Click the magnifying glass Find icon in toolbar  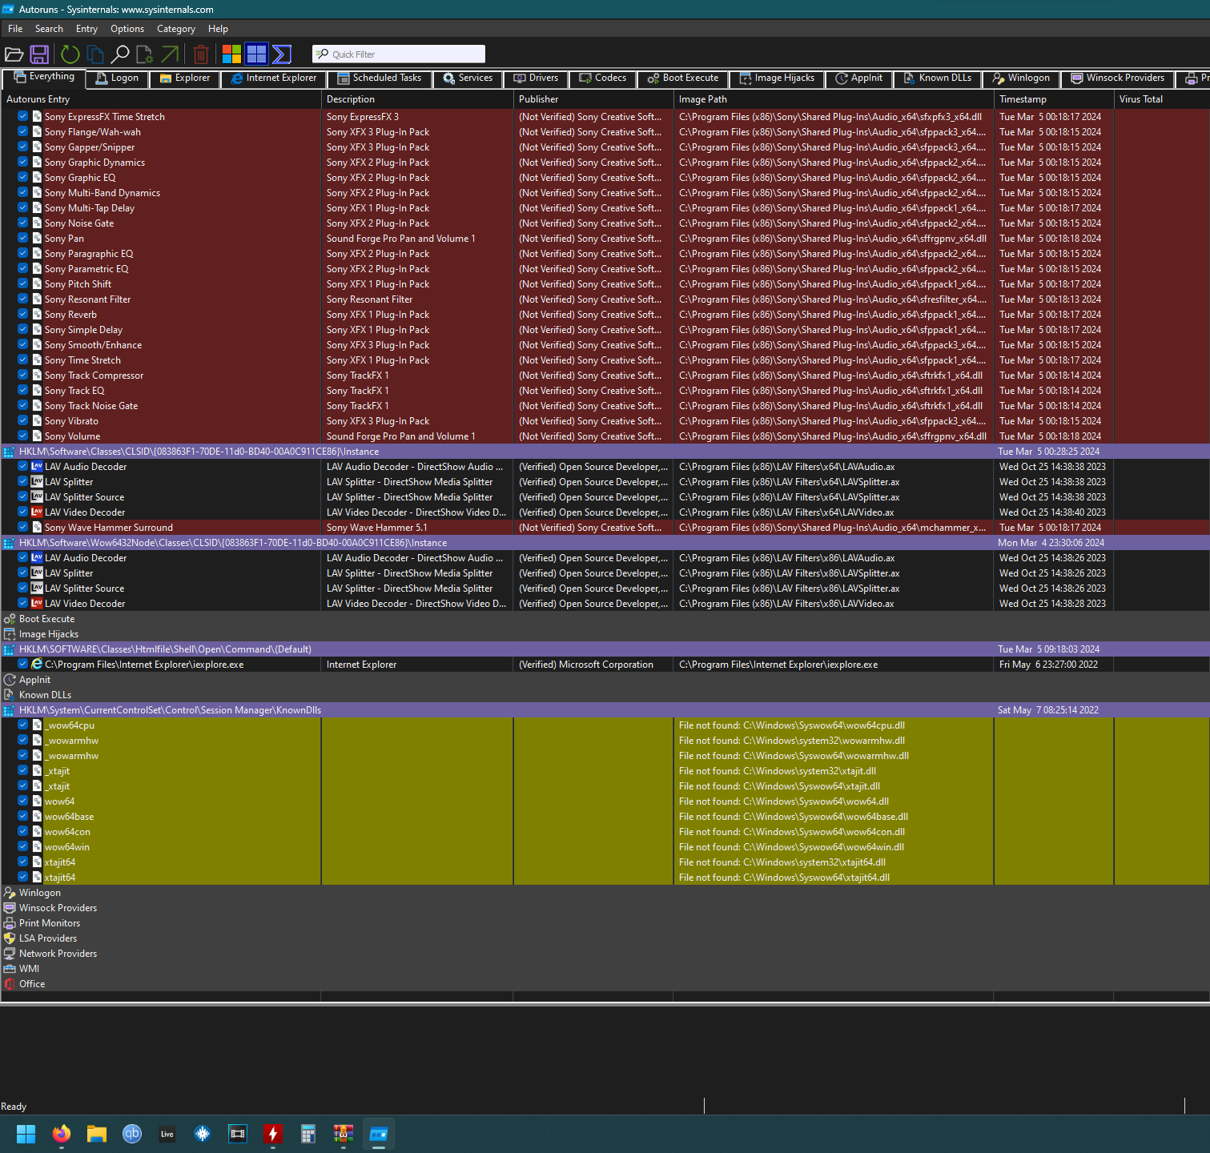click(120, 54)
